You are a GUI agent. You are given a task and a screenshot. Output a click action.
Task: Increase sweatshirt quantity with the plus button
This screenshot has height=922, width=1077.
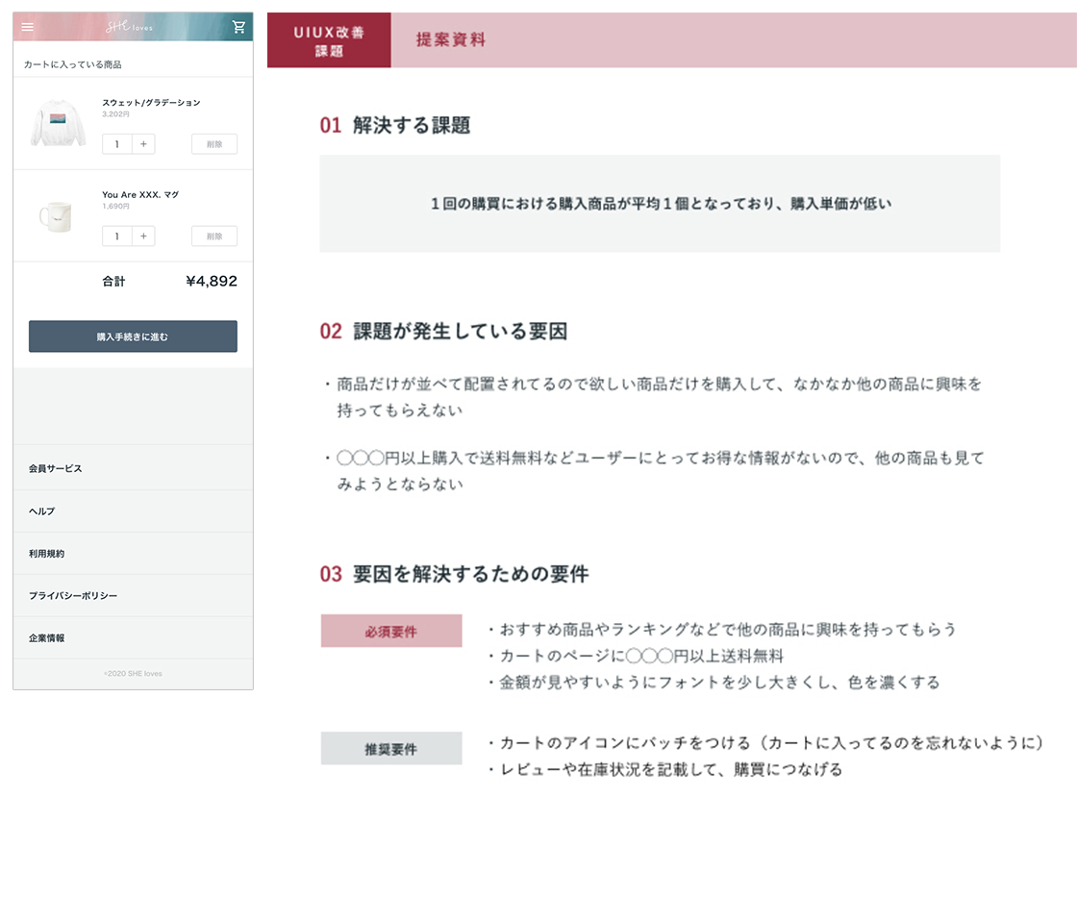[x=143, y=144]
